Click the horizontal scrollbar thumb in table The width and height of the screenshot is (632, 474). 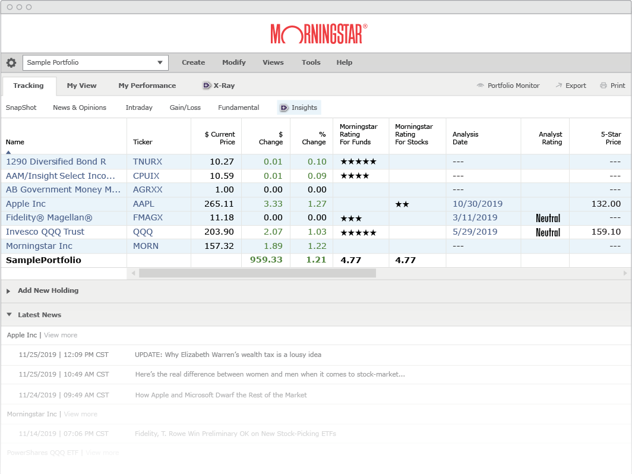[x=257, y=273]
